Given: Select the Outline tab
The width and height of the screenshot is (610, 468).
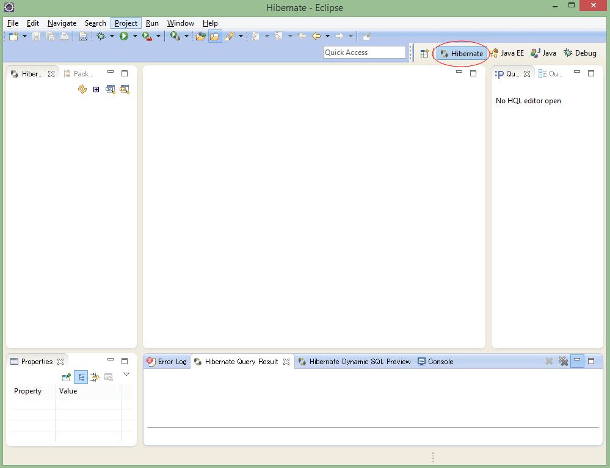Looking at the screenshot, I should pos(550,73).
